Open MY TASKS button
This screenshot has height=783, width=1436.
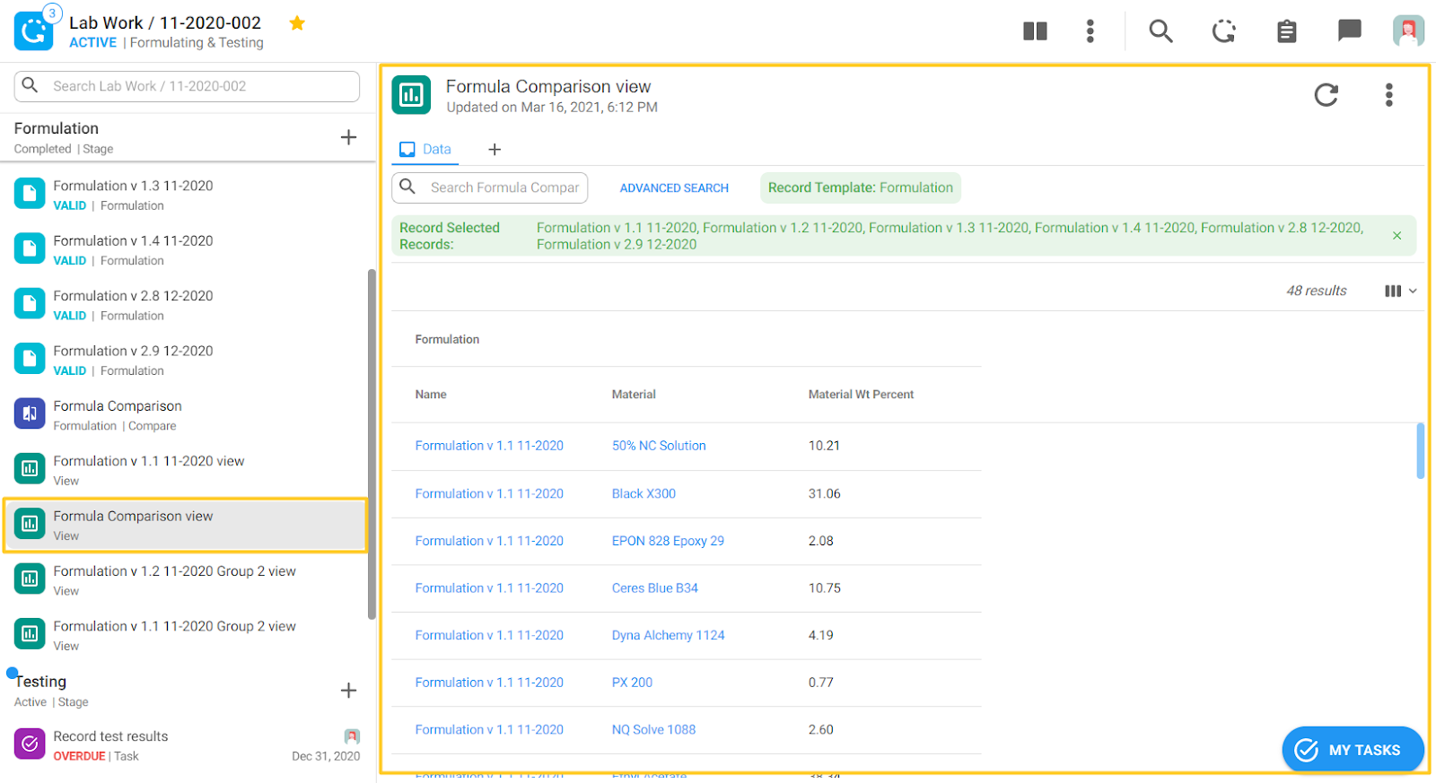(1353, 750)
